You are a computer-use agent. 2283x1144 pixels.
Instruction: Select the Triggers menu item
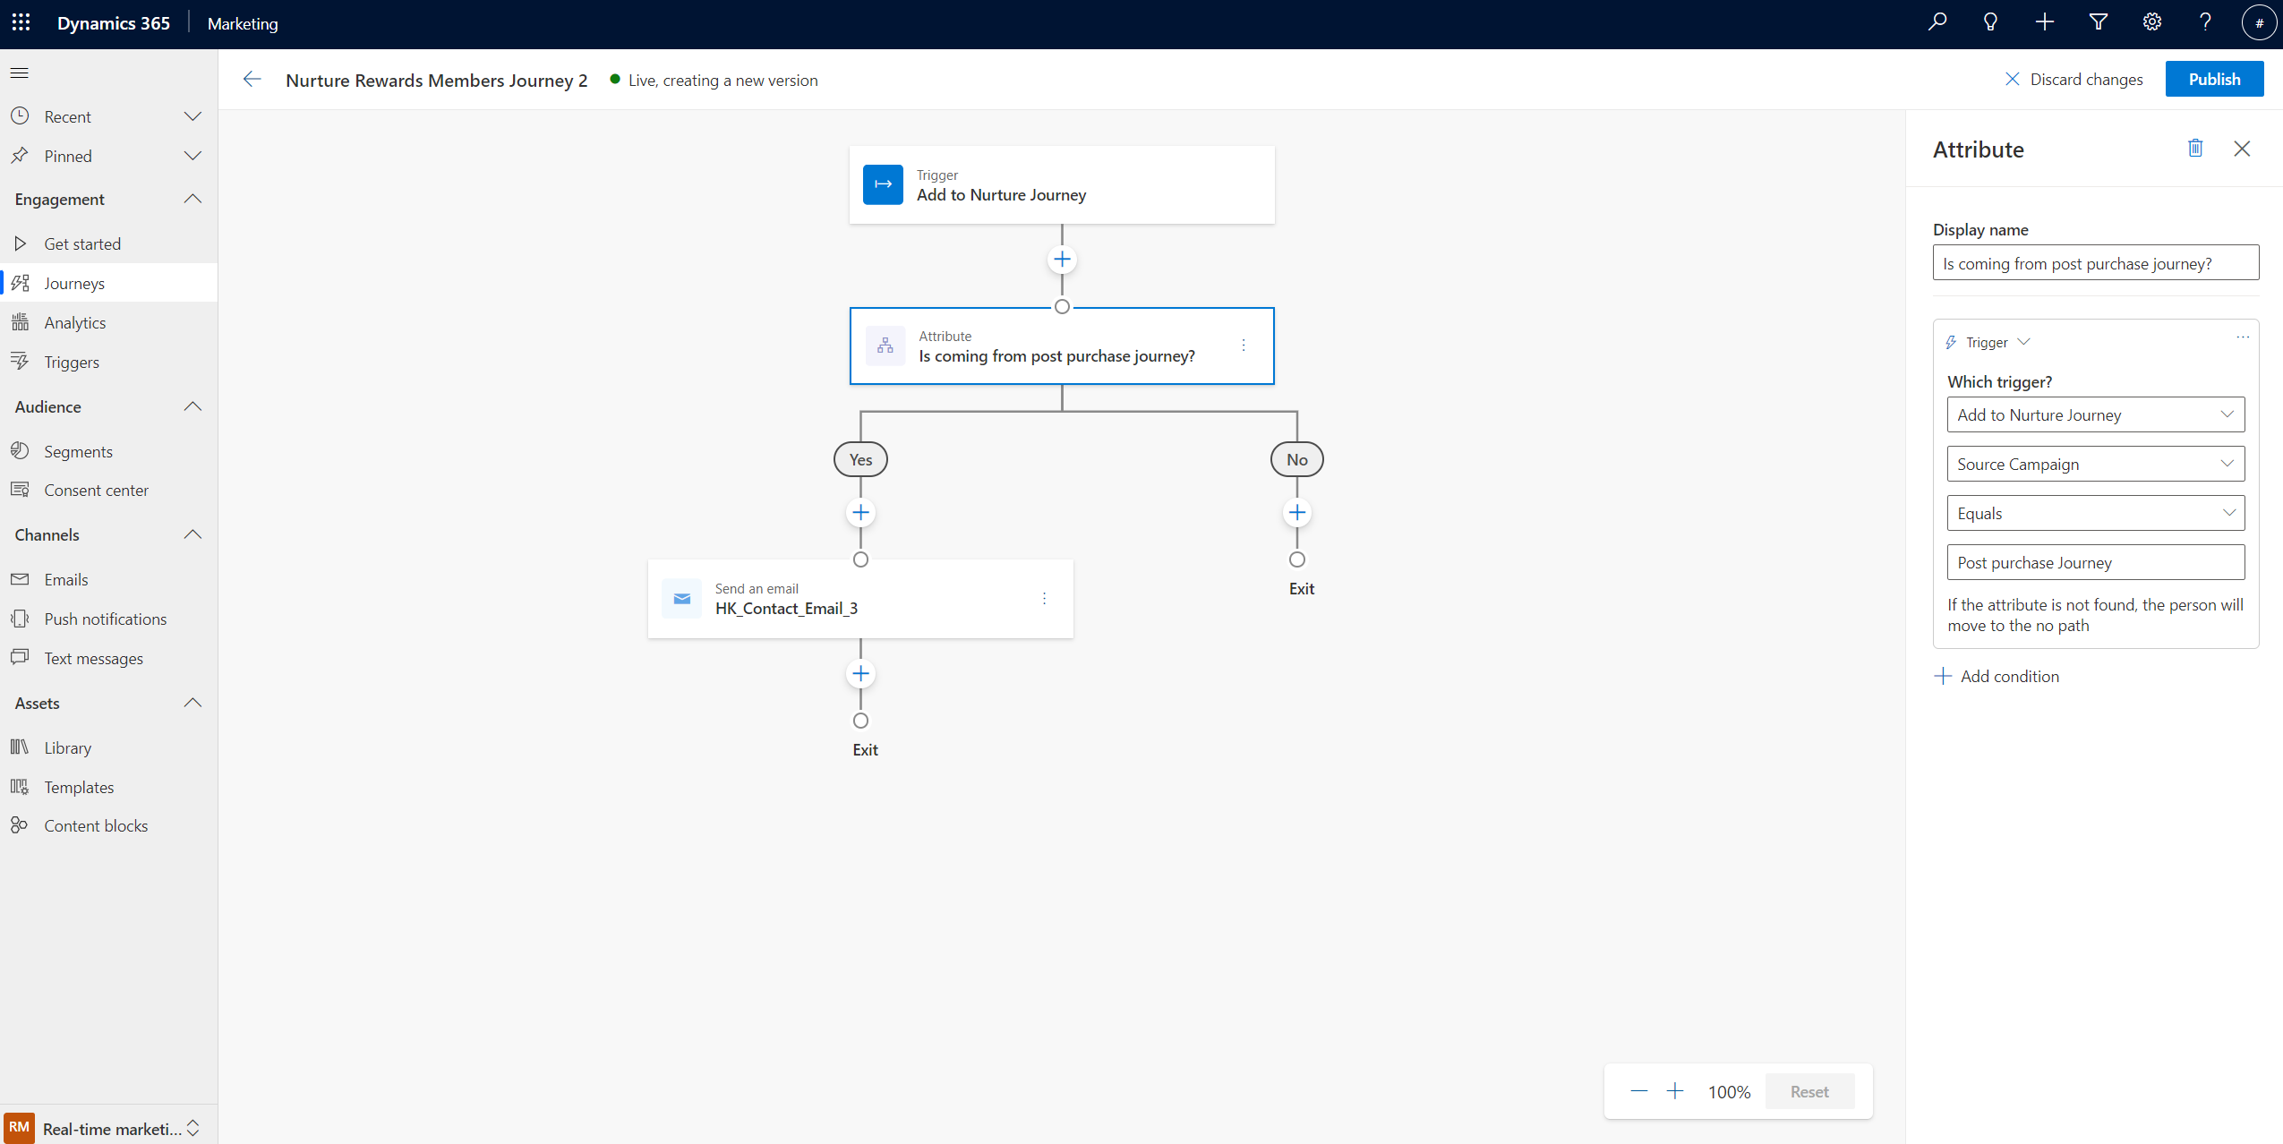[x=70, y=361]
